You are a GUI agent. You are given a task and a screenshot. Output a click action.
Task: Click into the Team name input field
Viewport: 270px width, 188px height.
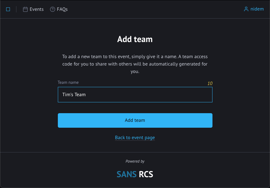(x=135, y=95)
